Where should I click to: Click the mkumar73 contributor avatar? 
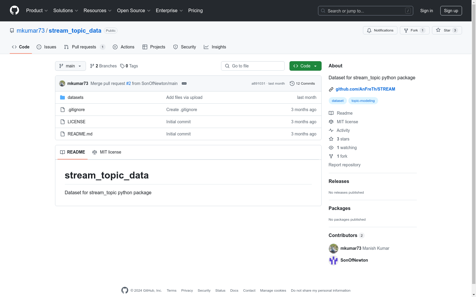333,248
